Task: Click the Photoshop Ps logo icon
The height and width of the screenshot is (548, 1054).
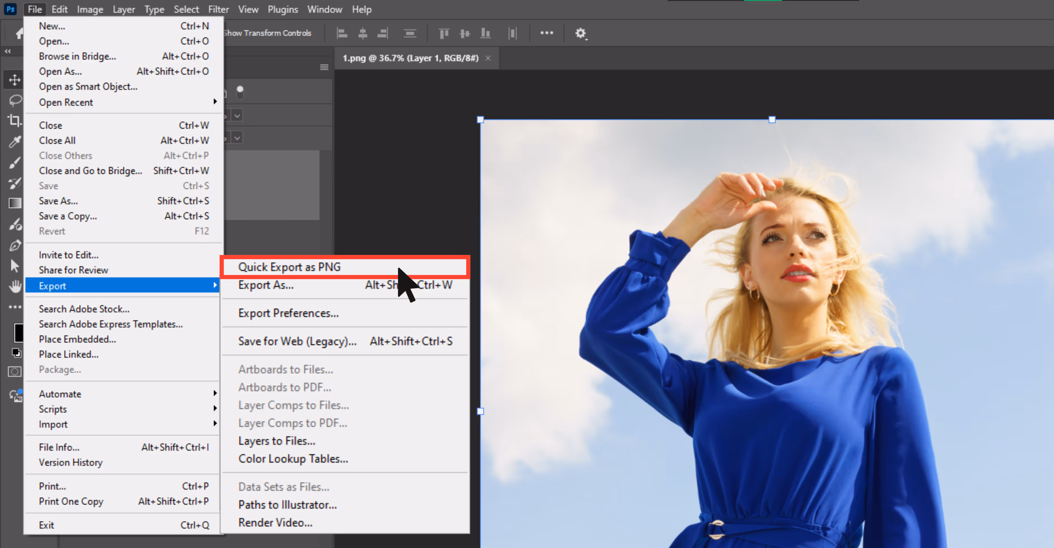Action: click(10, 9)
